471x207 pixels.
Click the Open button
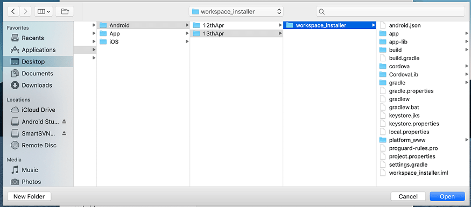tap(447, 196)
